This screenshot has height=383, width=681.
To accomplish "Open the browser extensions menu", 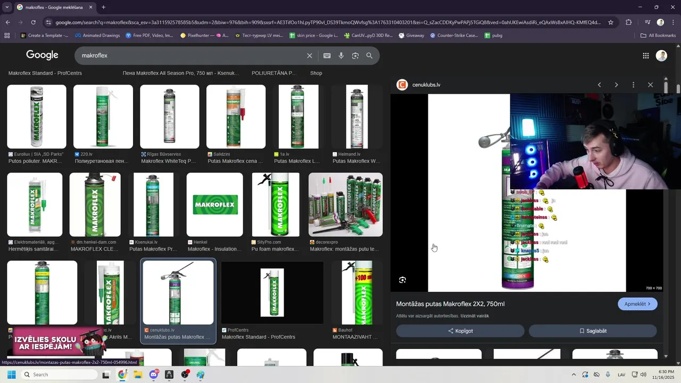I will click(x=629, y=22).
